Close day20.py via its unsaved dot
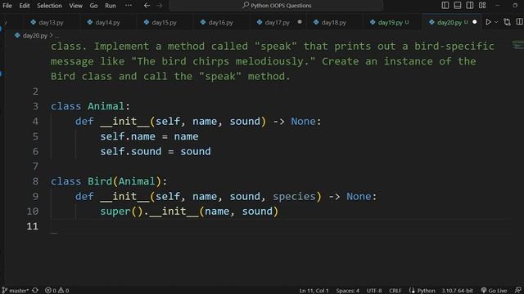524x294 pixels. coord(475,22)
